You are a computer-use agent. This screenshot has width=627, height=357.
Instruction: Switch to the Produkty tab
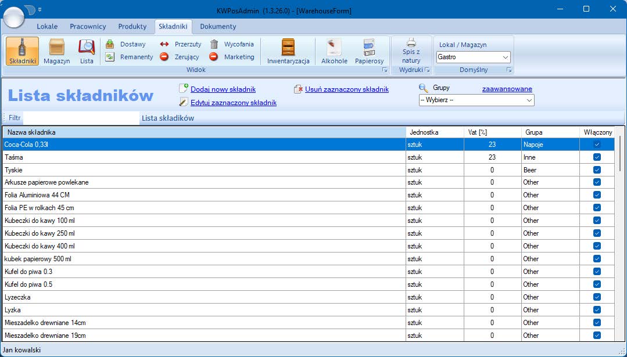[x=132, y=26]
